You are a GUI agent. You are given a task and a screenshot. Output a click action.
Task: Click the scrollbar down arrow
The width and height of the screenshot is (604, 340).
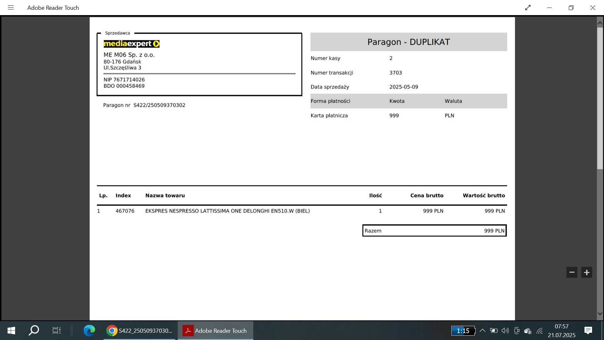[600, 314]
